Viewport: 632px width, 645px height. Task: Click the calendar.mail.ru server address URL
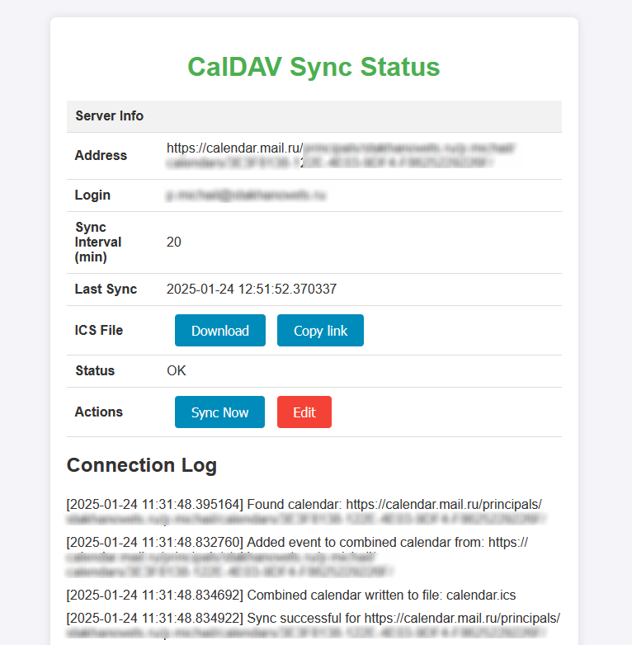click(235, 148)
